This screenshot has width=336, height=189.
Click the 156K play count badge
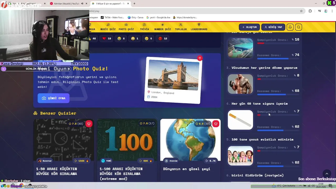[81, 161]
